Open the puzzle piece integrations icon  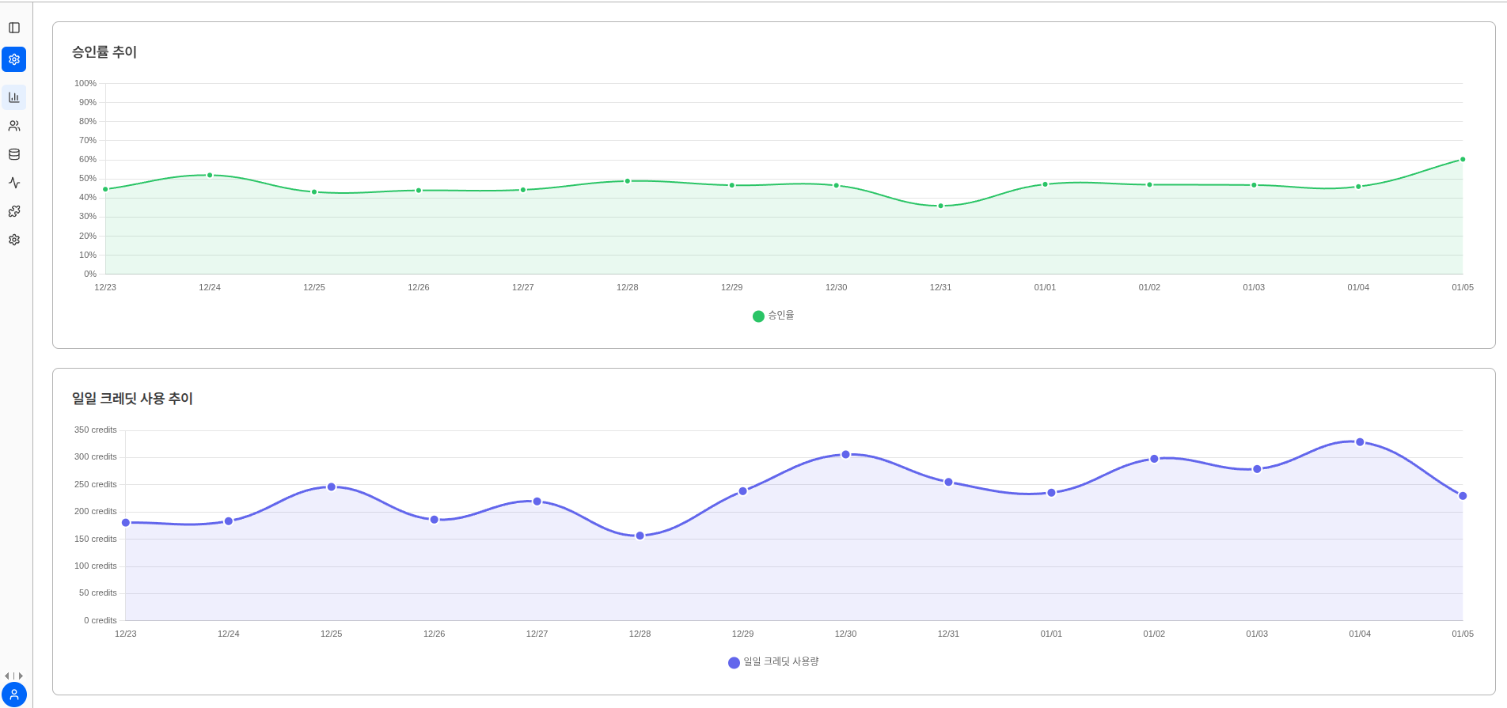(x=14, y=211)
